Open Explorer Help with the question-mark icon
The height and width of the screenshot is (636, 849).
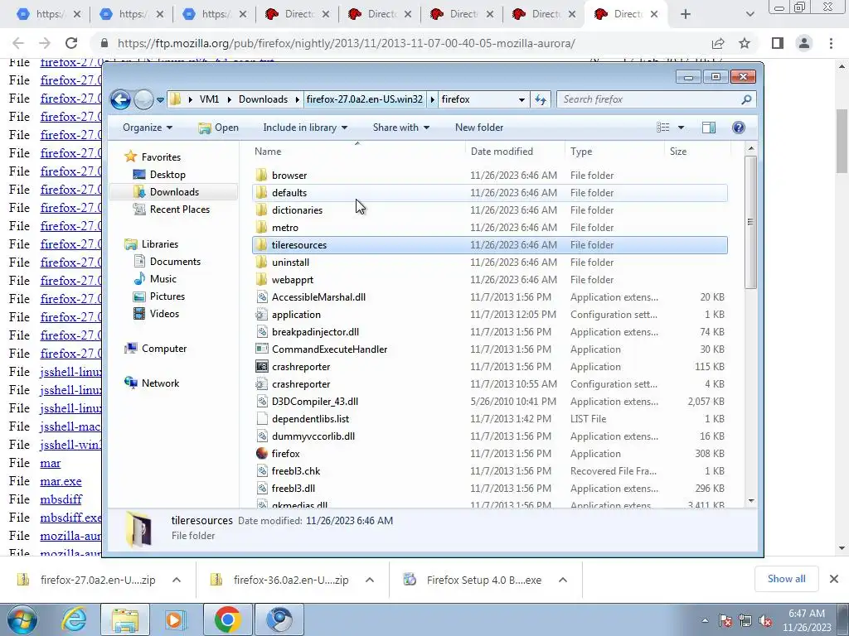pyautogui.click(x=739, y=128)
